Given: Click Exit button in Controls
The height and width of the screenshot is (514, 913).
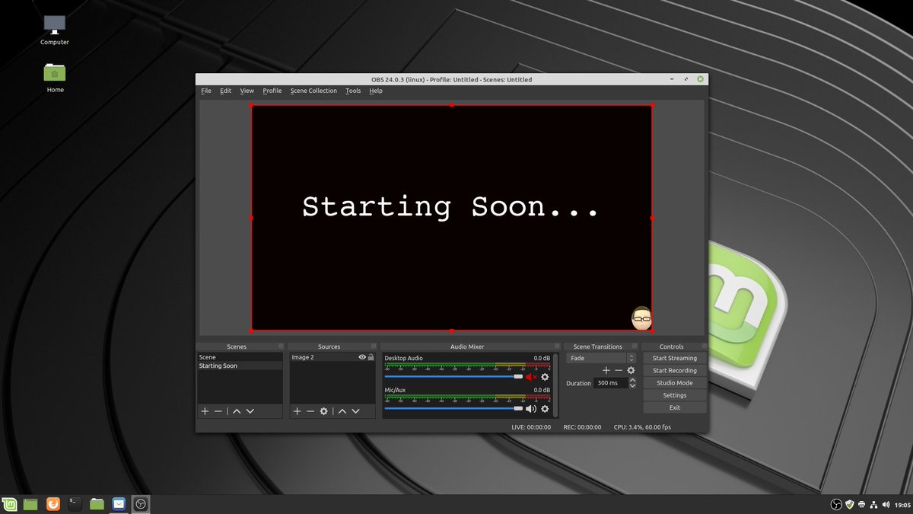Looking at the screenshot, I should click(675, 407).
